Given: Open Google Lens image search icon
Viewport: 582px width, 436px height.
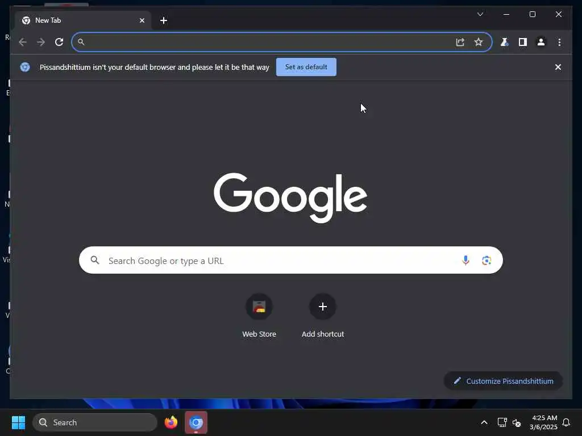Looking at the screenshot, I should [x=487, y=260].
